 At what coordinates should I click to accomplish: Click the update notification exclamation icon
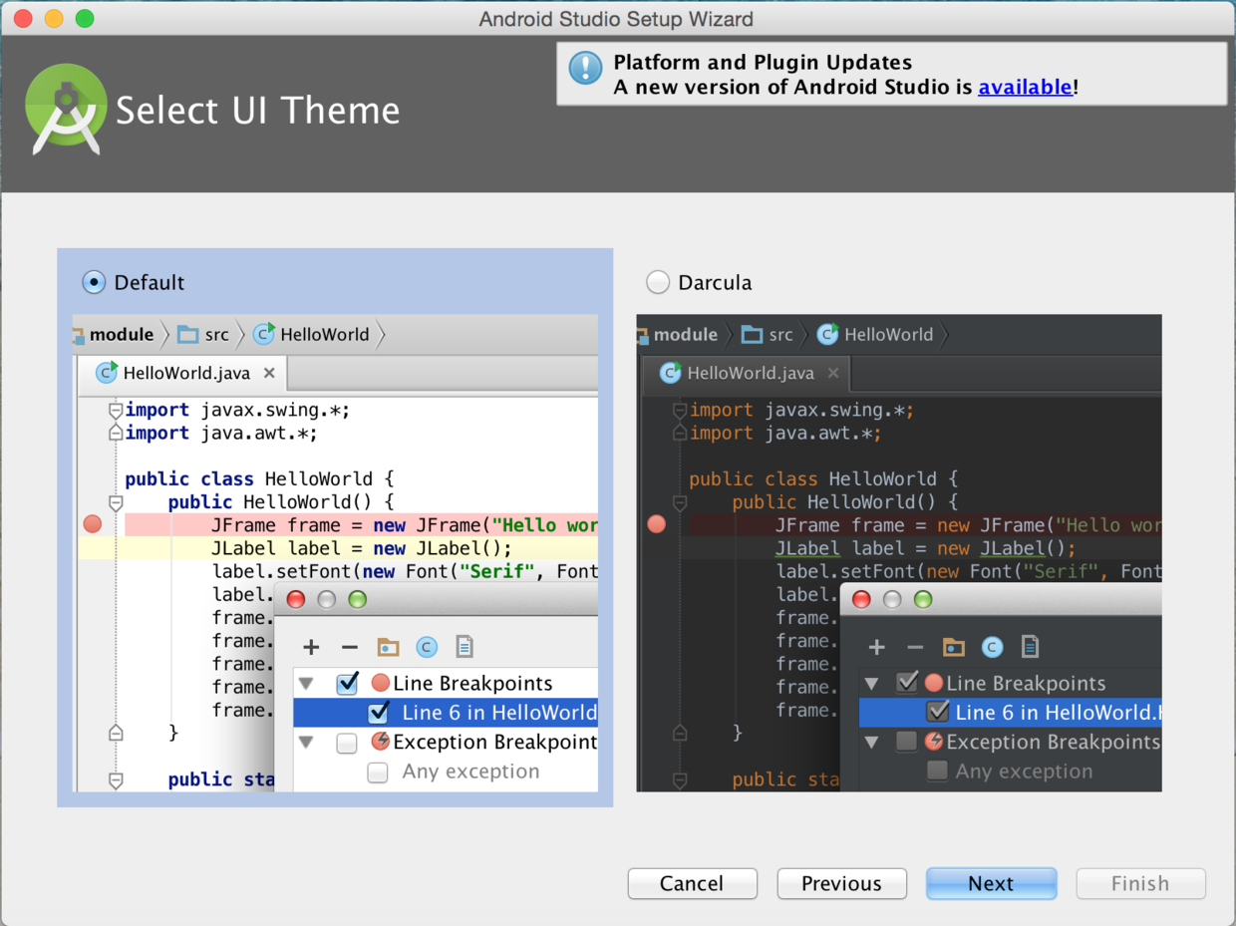[x=585, y=69]
